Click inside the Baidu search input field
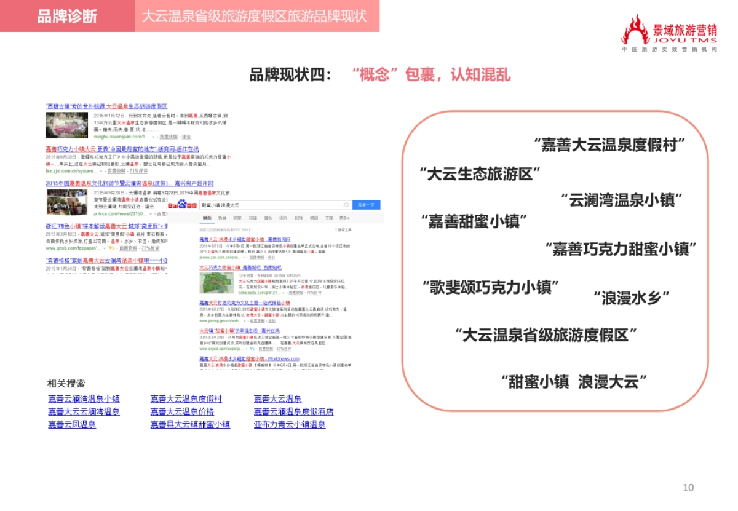 (x=277, y=205)
